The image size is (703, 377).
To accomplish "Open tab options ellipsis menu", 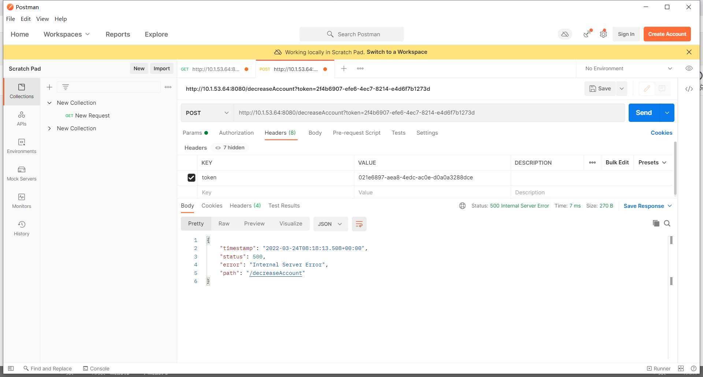I will (360, 68).
